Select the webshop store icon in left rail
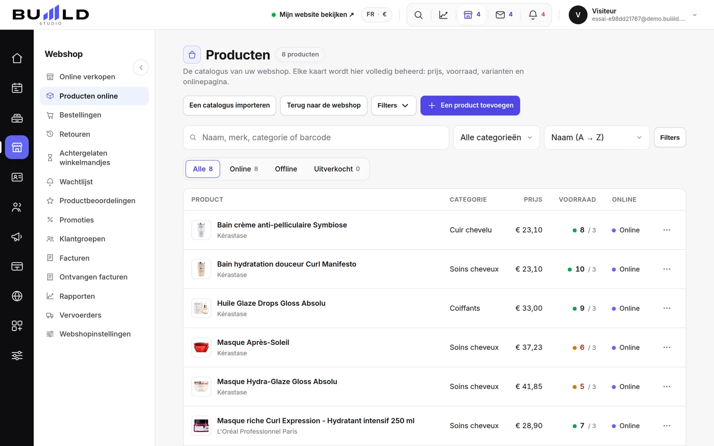 point(17,147)
